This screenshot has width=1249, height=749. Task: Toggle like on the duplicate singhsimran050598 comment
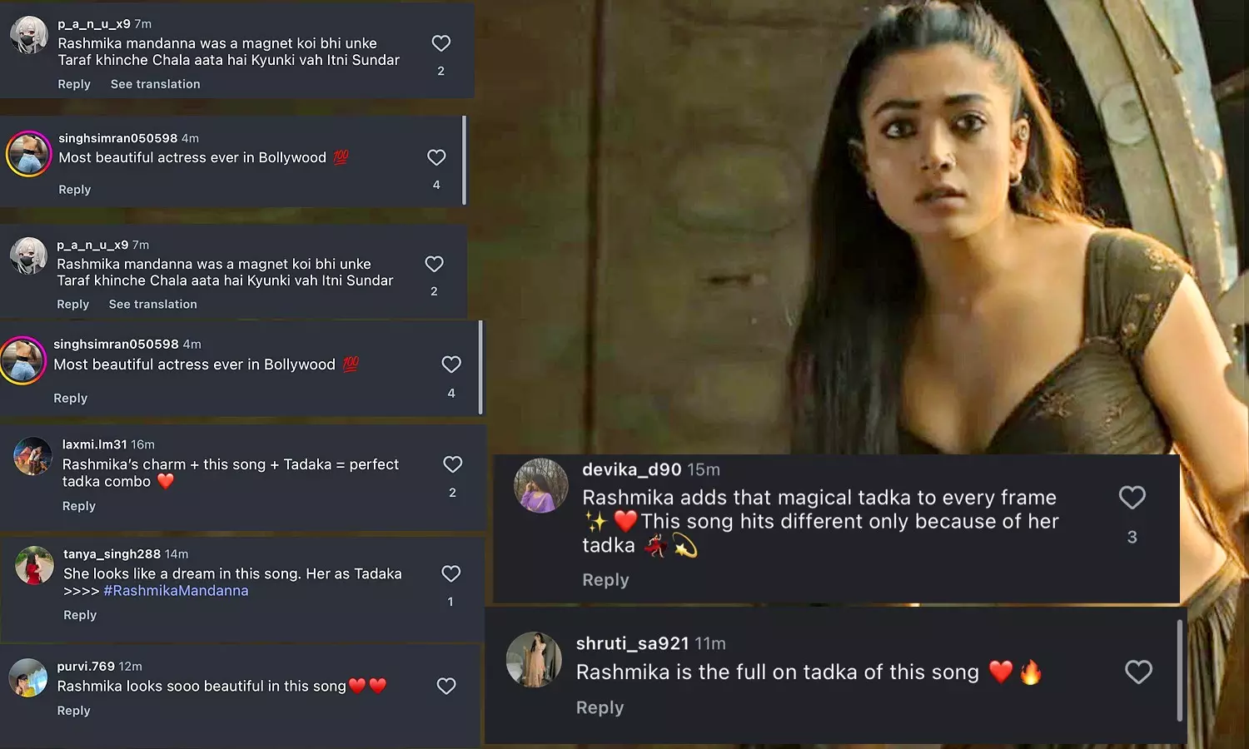click(x=451, y=364)
